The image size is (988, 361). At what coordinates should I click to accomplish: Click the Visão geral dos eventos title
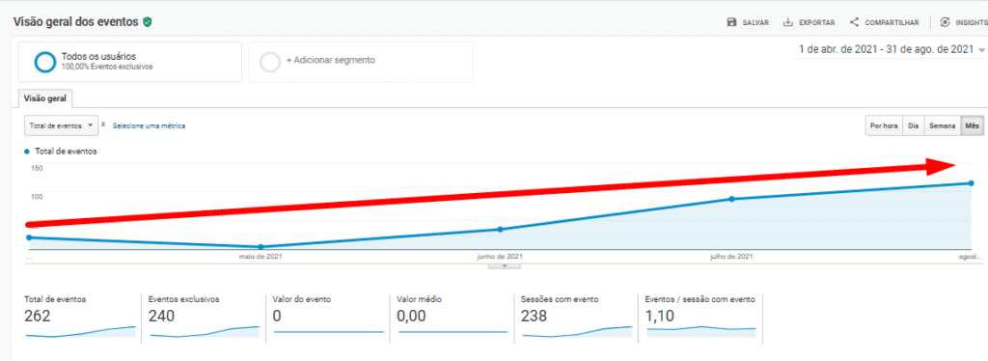click(x=75, y=22)
